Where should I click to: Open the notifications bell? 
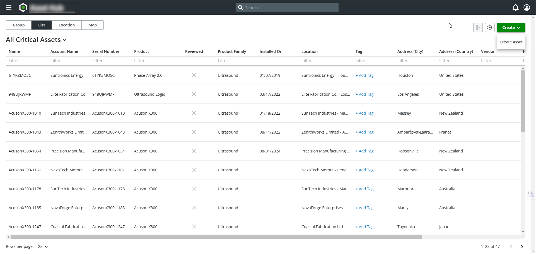(516, 8)
